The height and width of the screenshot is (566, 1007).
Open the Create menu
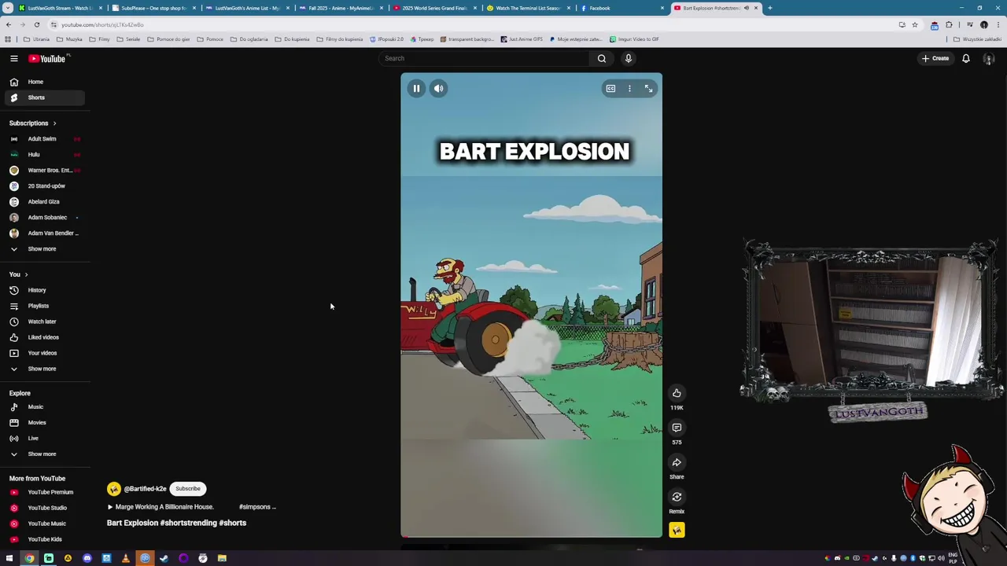[935, 58]
